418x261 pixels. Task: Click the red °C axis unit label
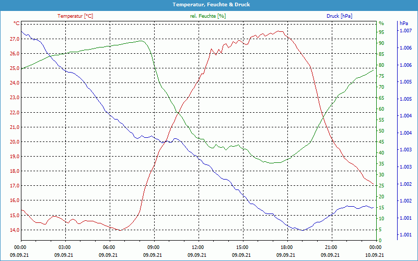[16, 23]
